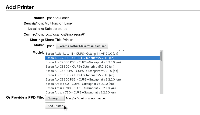Click the model list scrollbar track below thumb
This screenshot has width=200, height=115.
161,78
